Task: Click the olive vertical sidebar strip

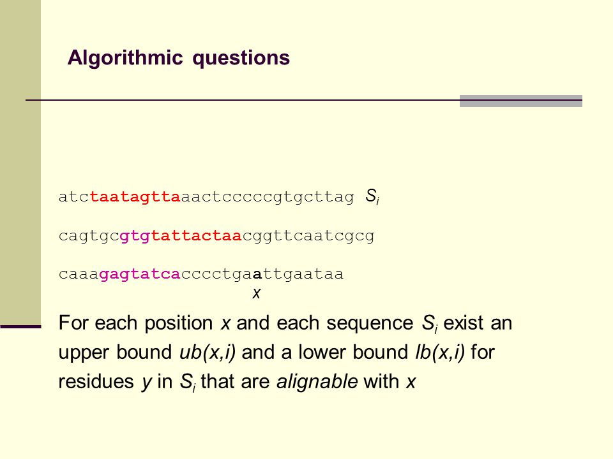Action: coord(20,162)
